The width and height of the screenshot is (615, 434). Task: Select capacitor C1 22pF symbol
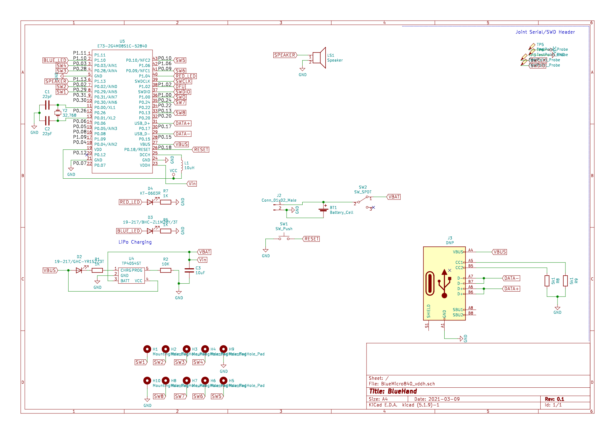pyautogui.click(x=47, y=105)
